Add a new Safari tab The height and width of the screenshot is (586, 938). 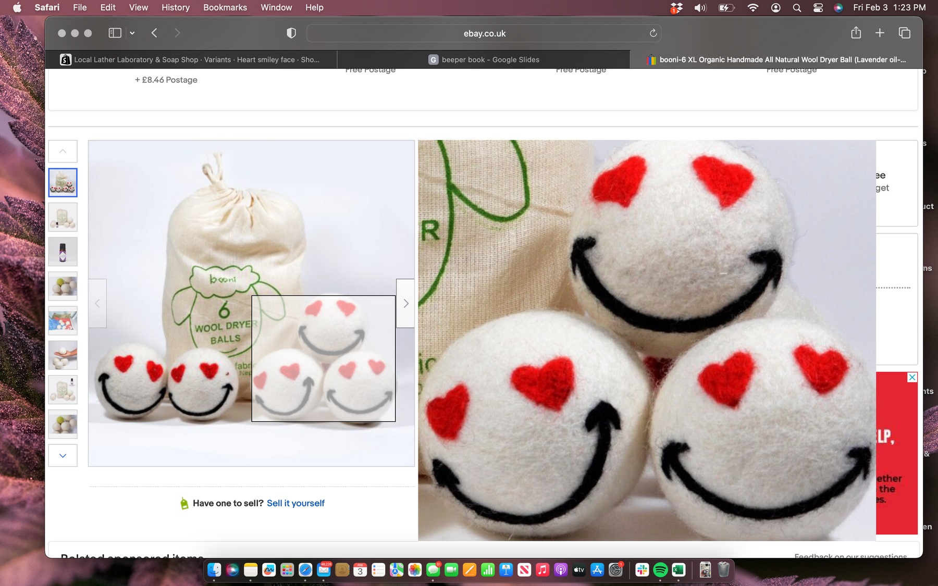[x=880, y=33]
